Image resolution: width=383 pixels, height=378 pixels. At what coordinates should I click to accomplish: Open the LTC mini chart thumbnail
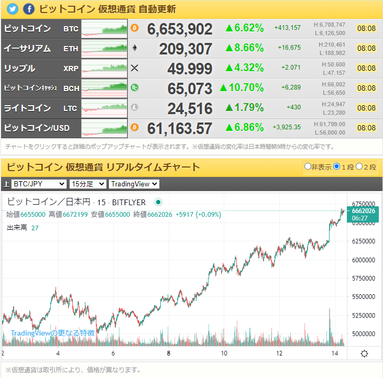pyautogui.click(x=104, y=108)
